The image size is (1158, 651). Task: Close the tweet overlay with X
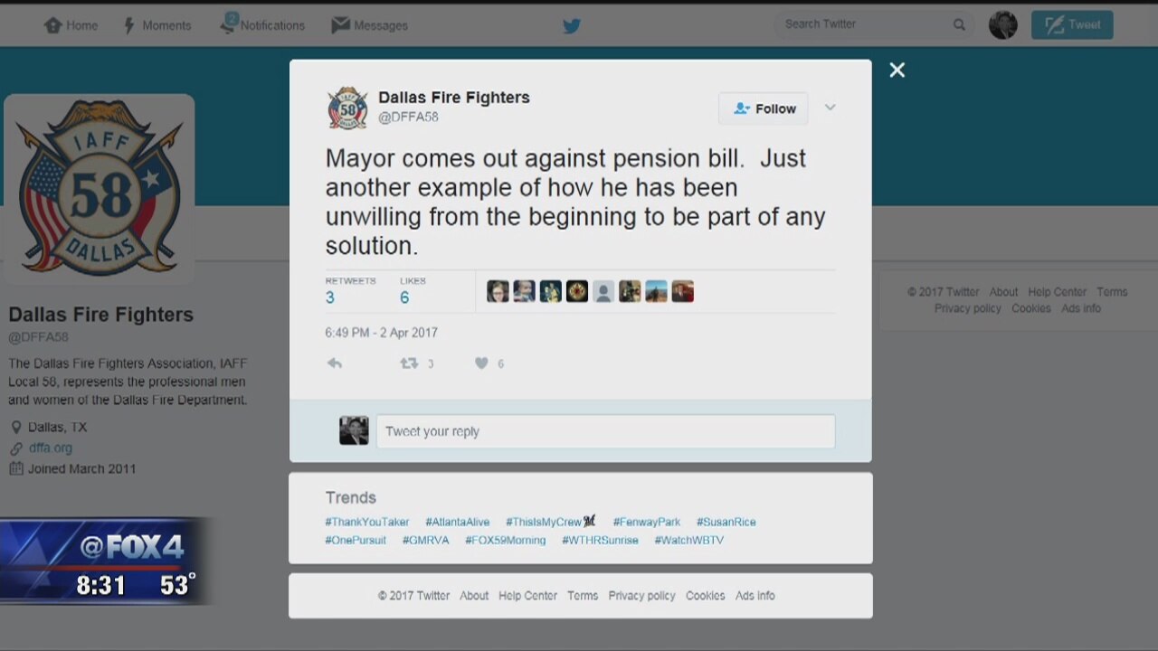[x=897, y=71]
